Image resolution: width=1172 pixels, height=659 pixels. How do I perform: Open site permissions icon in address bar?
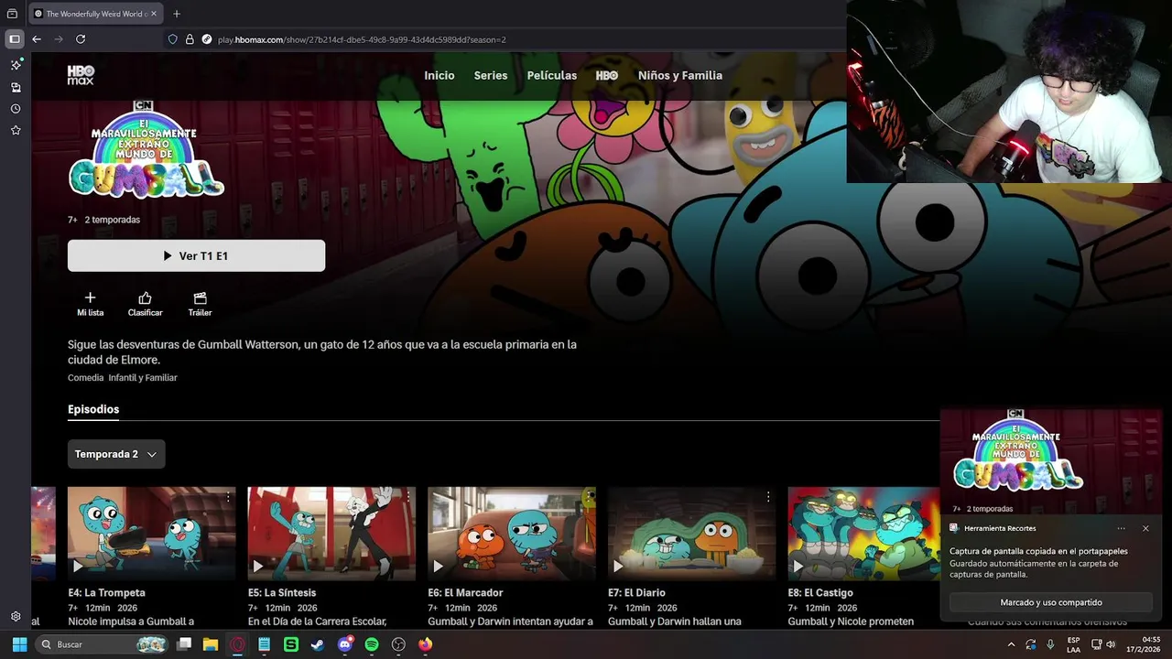pyautogui.click(x=207, y=39)
